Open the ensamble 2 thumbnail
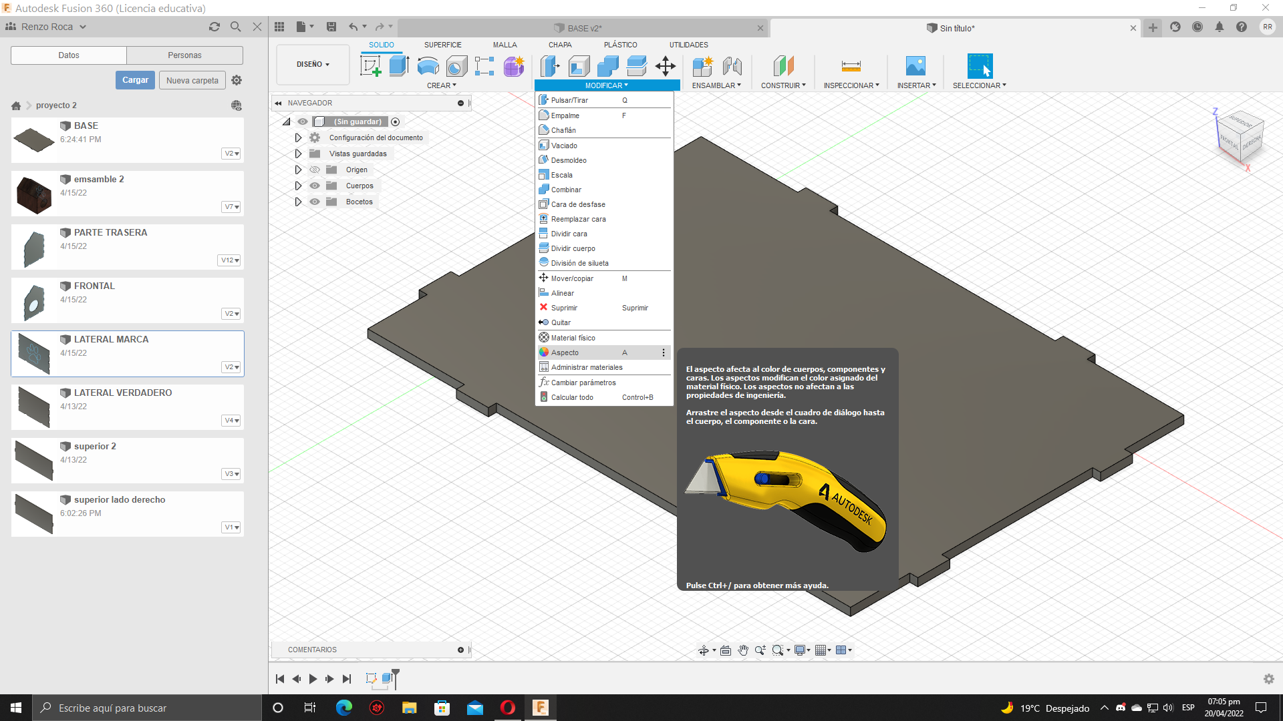This screenshot has width=1283, height=721. point(33,194)
